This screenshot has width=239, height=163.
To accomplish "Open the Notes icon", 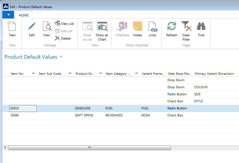I will coord(138,26).
